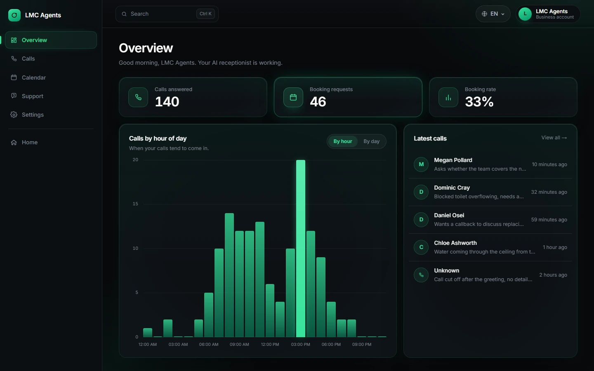
Task: Open the Megan Pollard call entry
Action: [490, 164]
